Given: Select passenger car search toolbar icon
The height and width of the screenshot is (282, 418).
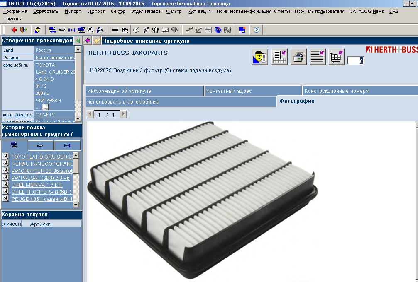Looking at the screenshot, I should (53, 30).
